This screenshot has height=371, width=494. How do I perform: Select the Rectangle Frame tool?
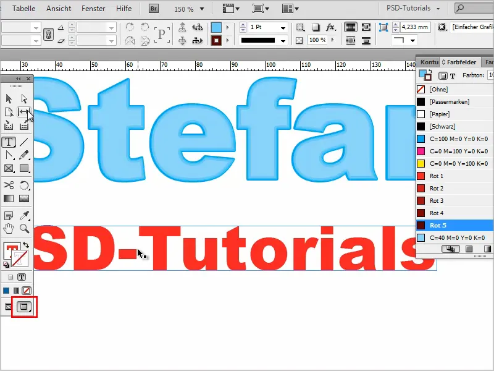[9, 168]
